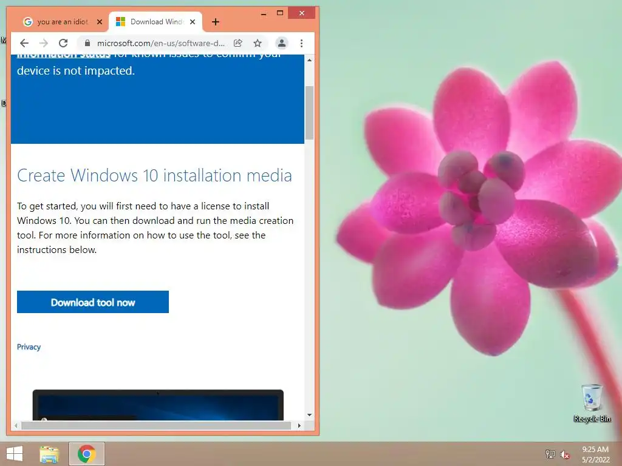
Task: Click the forward navigation arrow
Action: 44,43
